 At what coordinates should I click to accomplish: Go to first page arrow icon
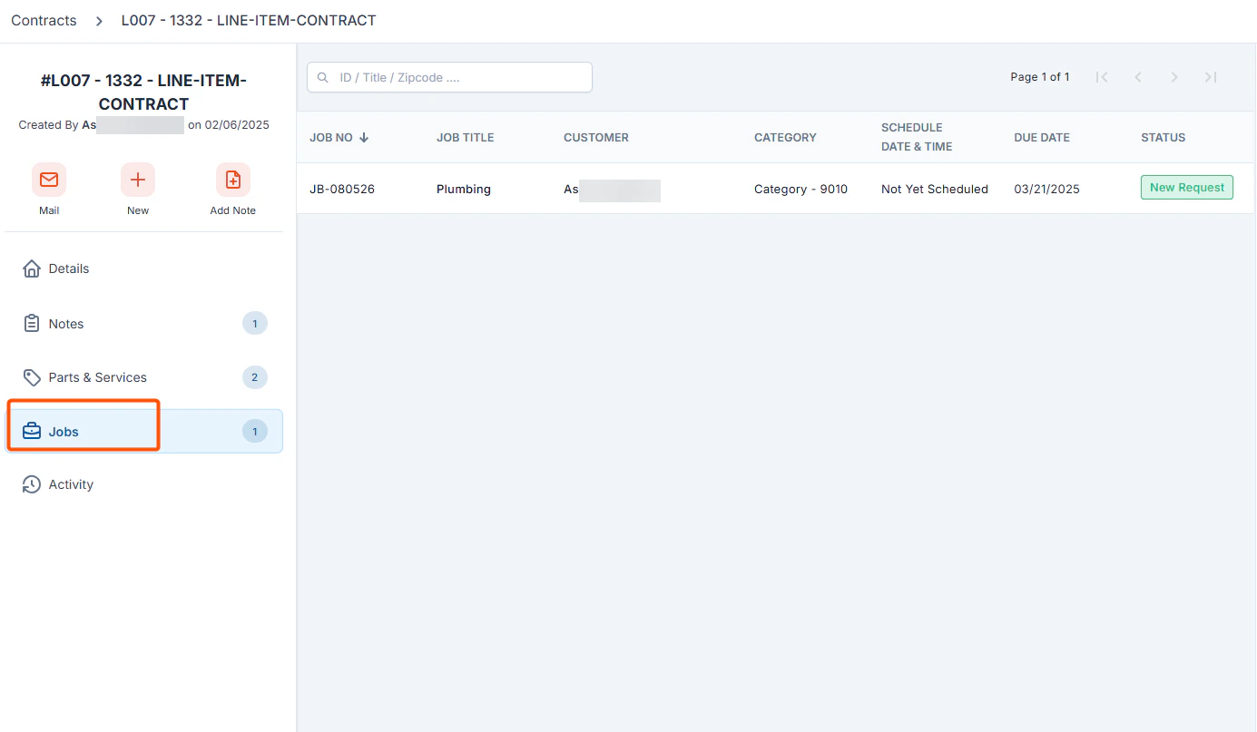(x=1102, y=77)
